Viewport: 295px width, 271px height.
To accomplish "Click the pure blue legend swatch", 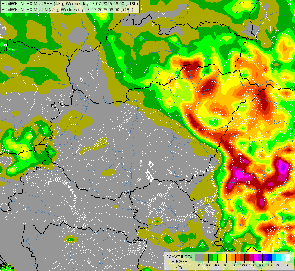I will tap(270, 257).
